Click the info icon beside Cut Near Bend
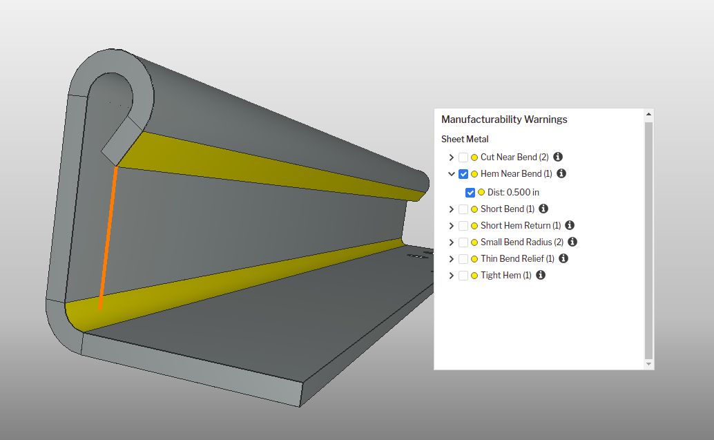 (557, 157)
